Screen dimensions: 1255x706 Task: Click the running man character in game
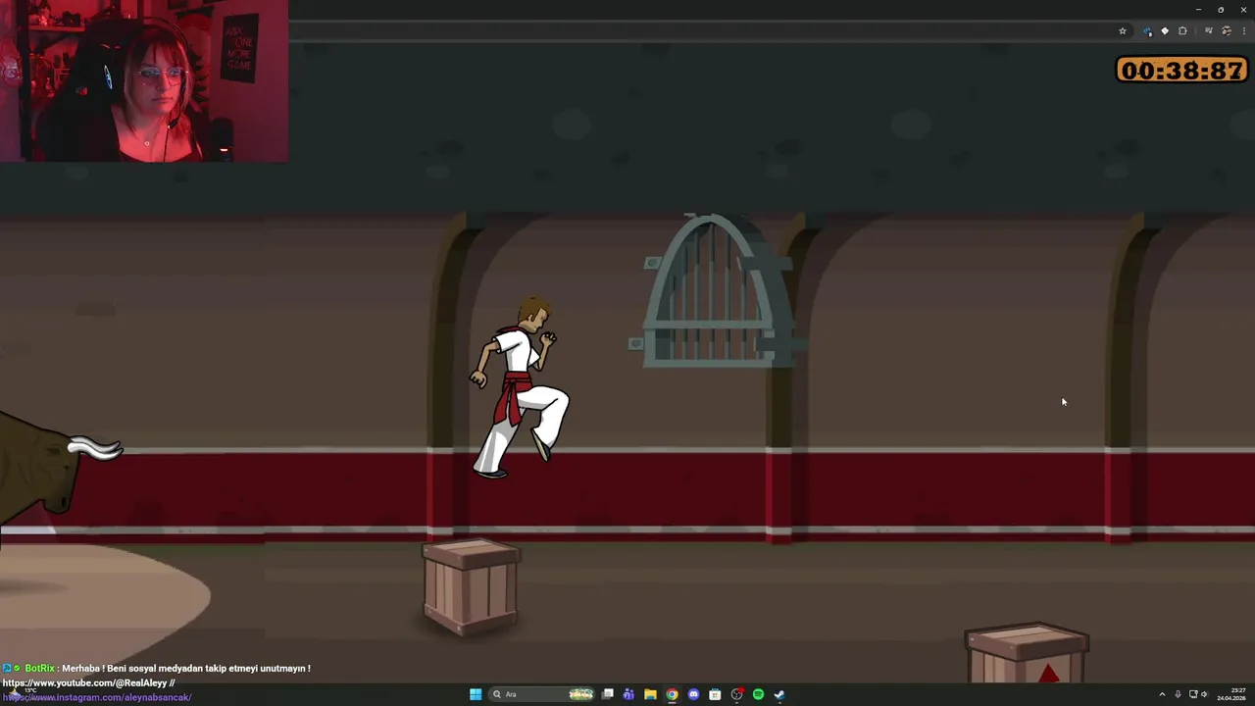(x=519, y=388)
